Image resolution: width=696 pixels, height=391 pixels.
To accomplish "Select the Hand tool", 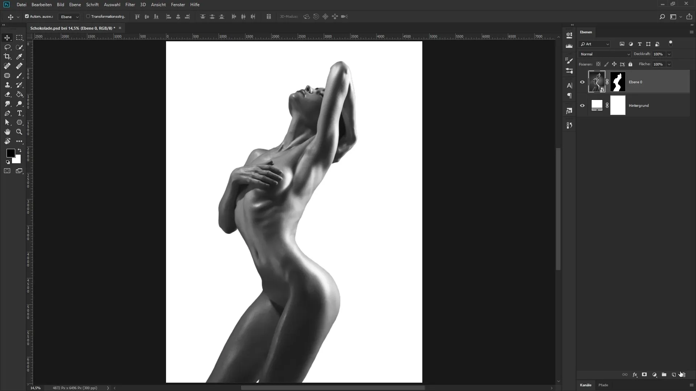I will [x=7, y=132].
